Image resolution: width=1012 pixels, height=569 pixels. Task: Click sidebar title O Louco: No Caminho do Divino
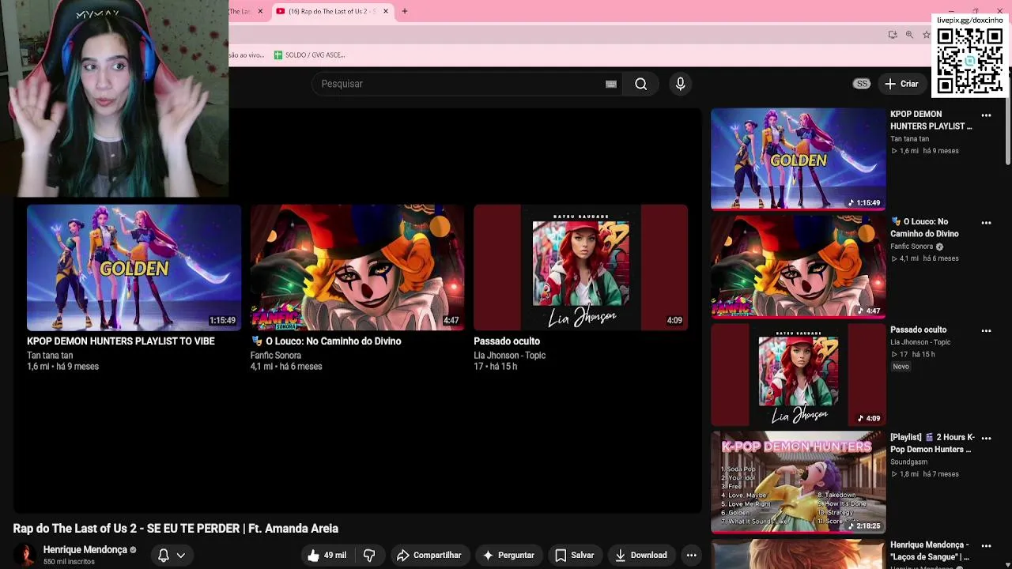925,228
